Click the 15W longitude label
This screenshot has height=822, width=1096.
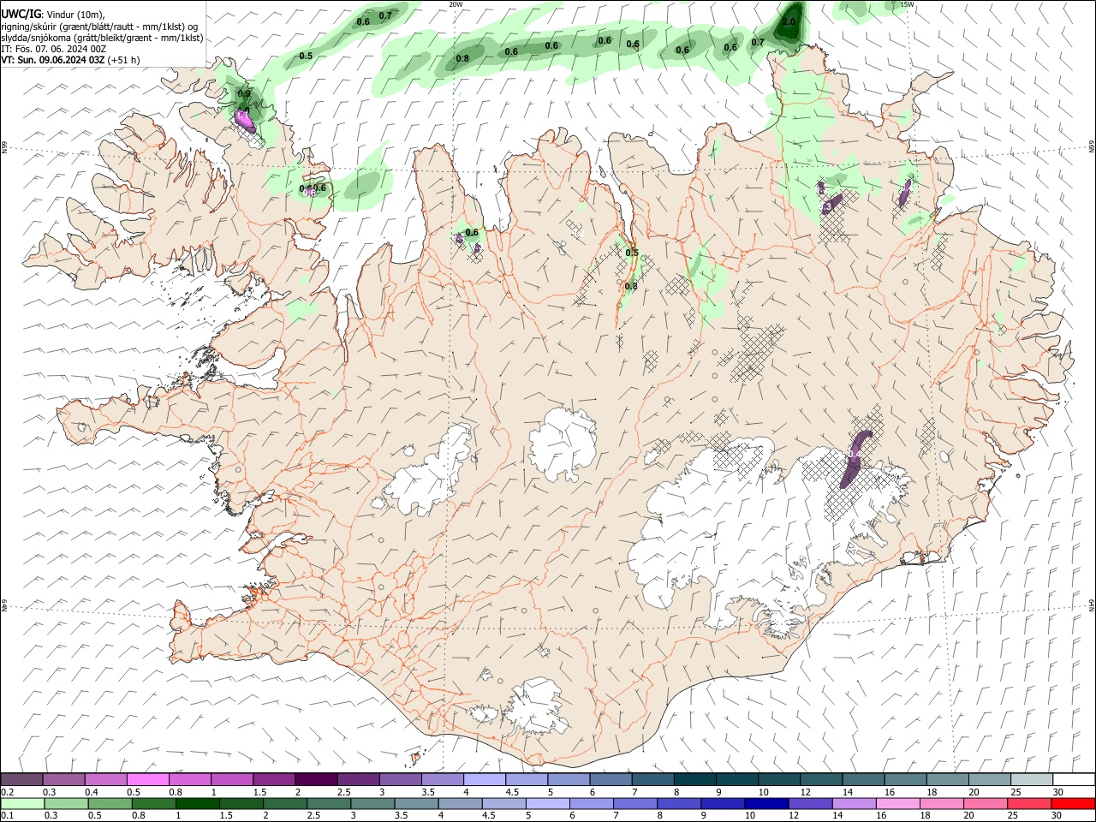coord(907,4)
